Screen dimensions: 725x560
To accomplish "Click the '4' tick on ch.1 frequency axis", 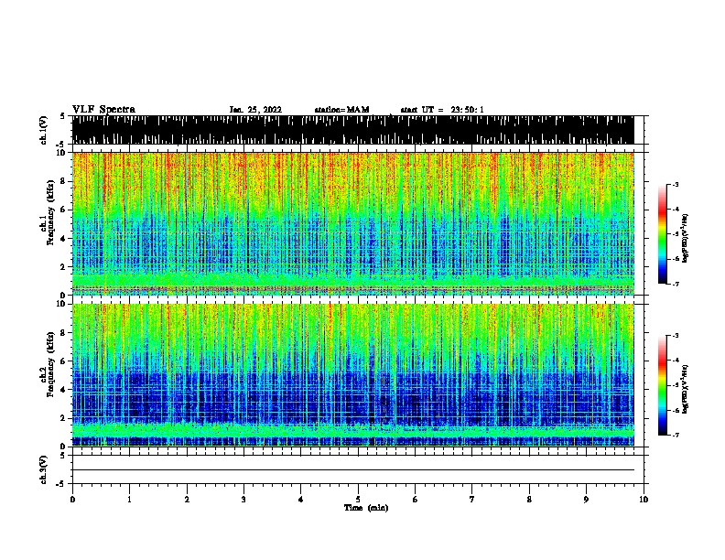I will [x=63, y=239].
